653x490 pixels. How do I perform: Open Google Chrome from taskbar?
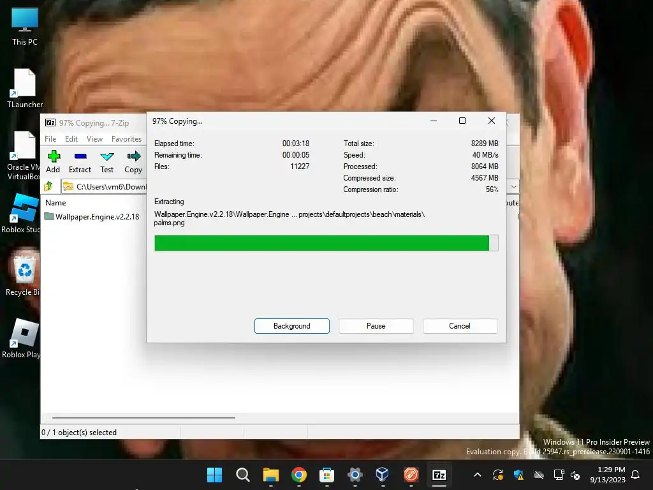tap(298, 475)
